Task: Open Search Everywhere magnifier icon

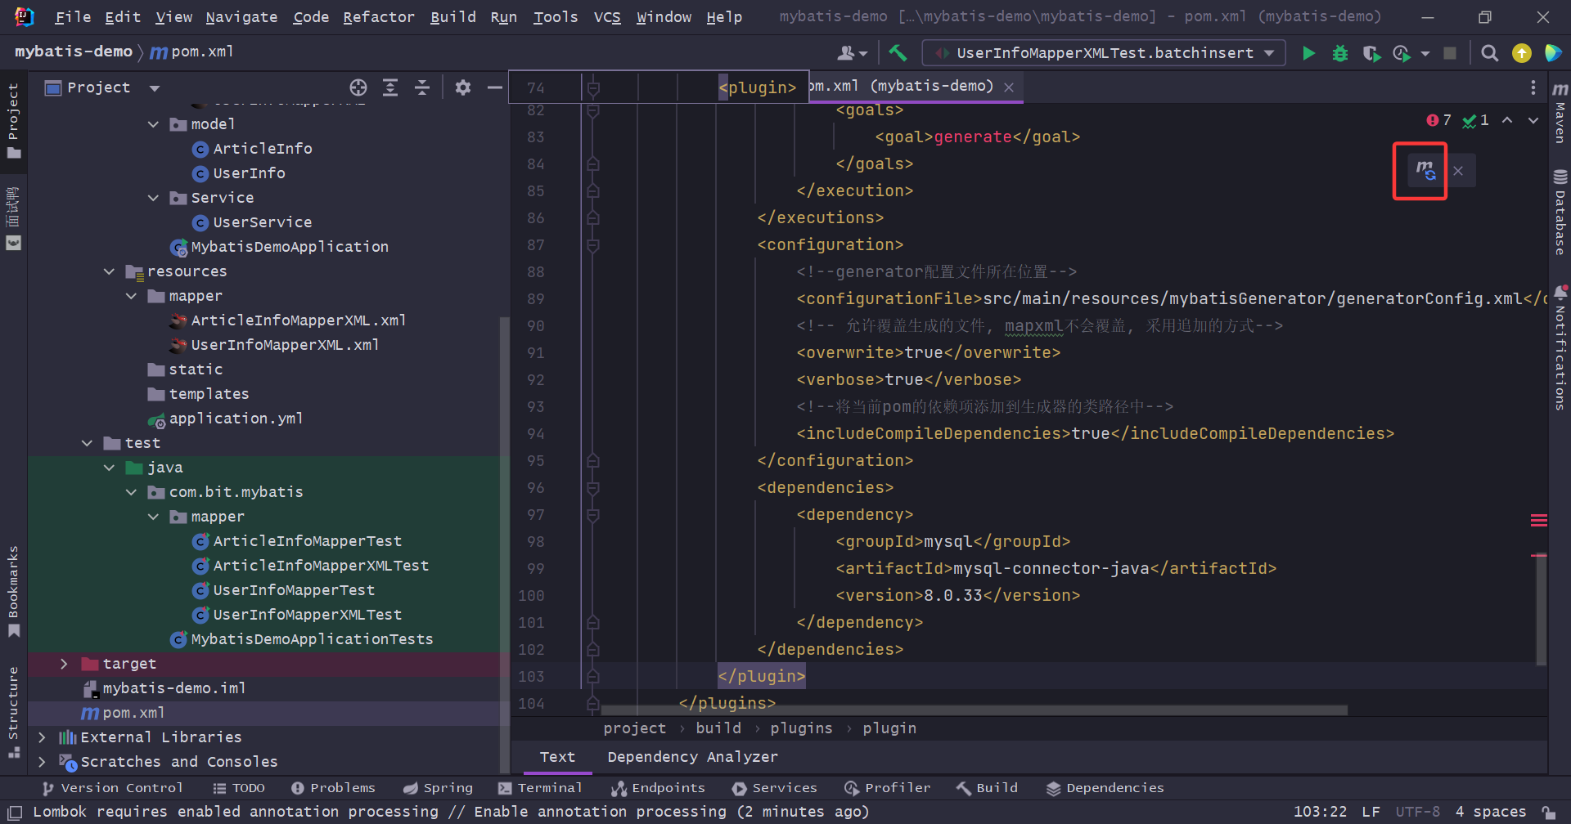Action: [x=1490, y=53]
